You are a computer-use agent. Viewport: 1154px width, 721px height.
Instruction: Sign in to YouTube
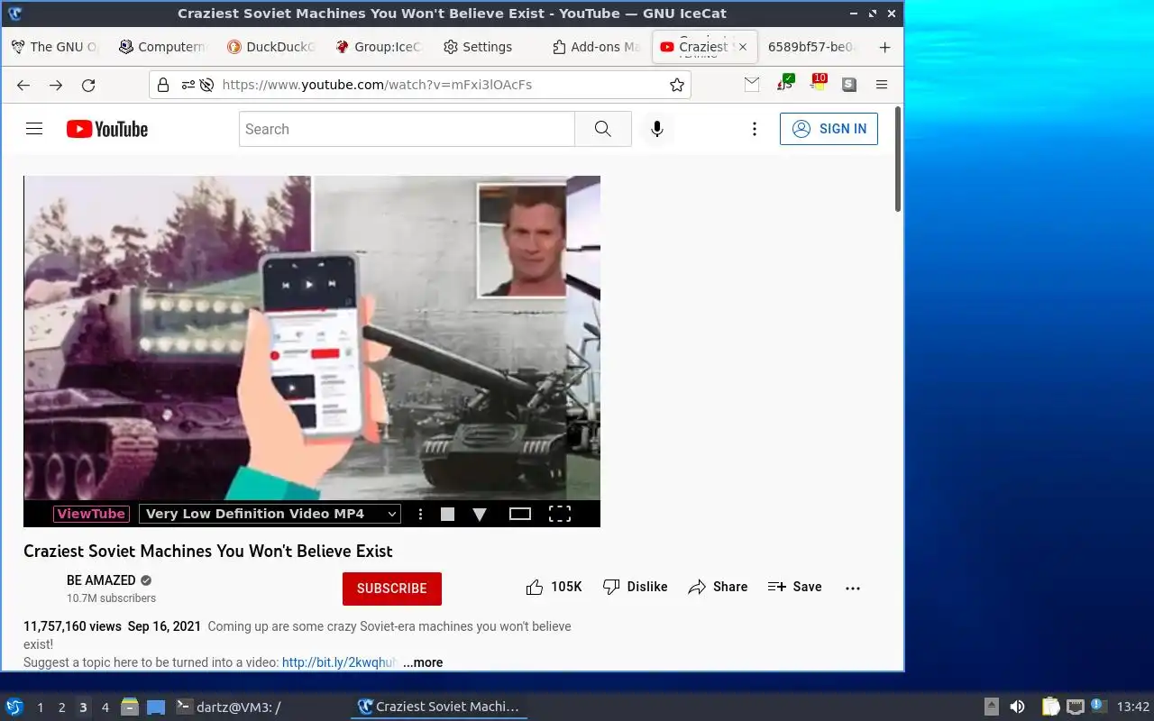click(829, 129)
